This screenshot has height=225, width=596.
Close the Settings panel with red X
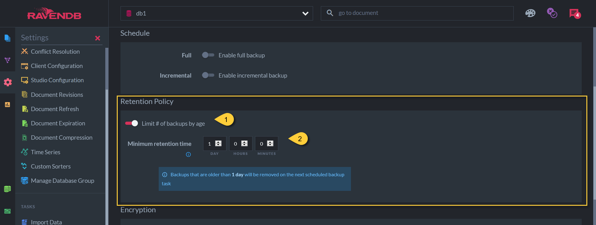98,38
